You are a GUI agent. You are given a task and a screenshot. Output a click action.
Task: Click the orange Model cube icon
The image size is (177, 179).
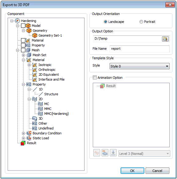(x=28, y=26)
